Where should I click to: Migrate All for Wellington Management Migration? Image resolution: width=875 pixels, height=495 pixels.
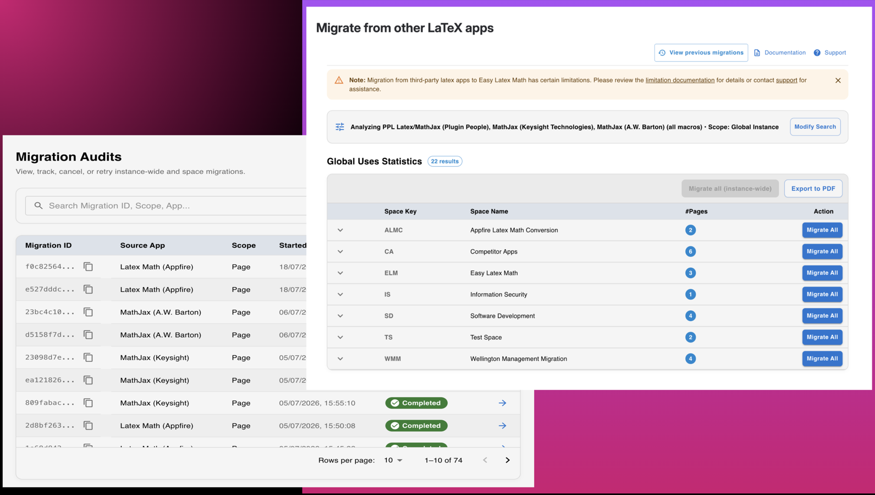(x=822, y=359)
